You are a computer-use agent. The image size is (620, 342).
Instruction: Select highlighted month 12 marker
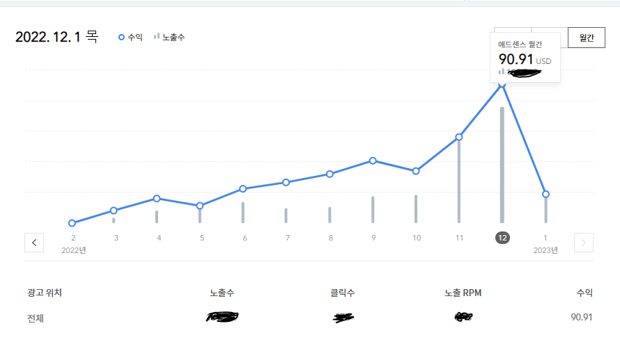(x=502, y=238)
